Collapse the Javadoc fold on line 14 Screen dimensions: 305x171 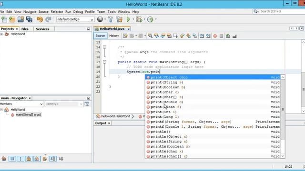click(104, 47)
